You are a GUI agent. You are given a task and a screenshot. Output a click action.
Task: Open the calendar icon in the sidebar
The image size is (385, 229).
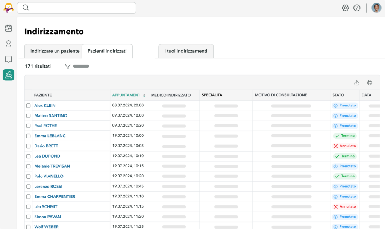[8, 28]
